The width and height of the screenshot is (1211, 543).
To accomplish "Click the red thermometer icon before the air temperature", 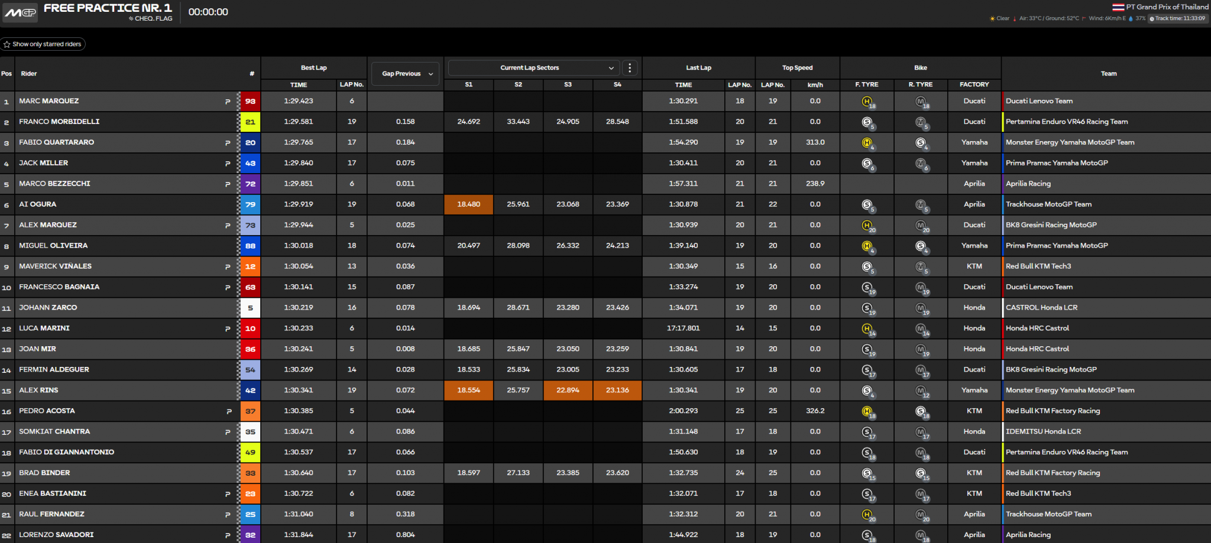I will (1015, 18).
